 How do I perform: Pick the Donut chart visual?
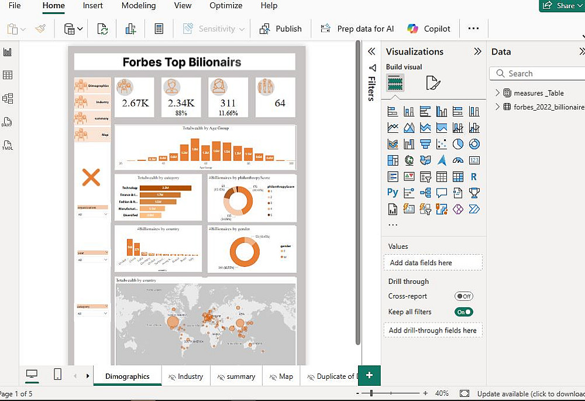point(474,144)
